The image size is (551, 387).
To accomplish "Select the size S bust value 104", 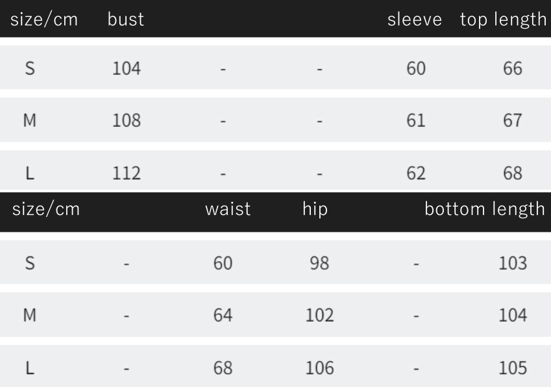I will click(x=127, y=68).
